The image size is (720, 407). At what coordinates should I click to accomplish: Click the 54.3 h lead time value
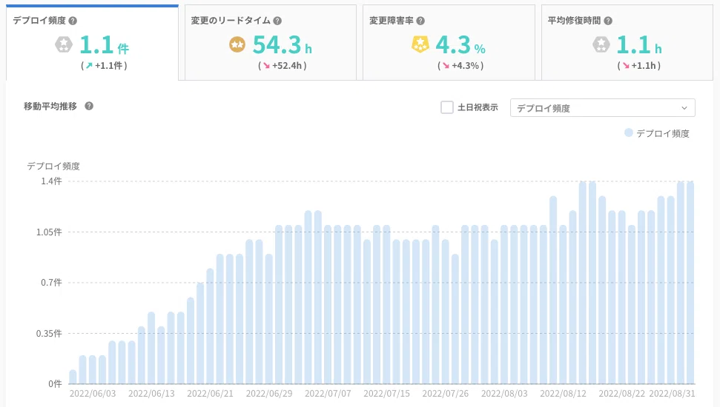click(282, 45)
